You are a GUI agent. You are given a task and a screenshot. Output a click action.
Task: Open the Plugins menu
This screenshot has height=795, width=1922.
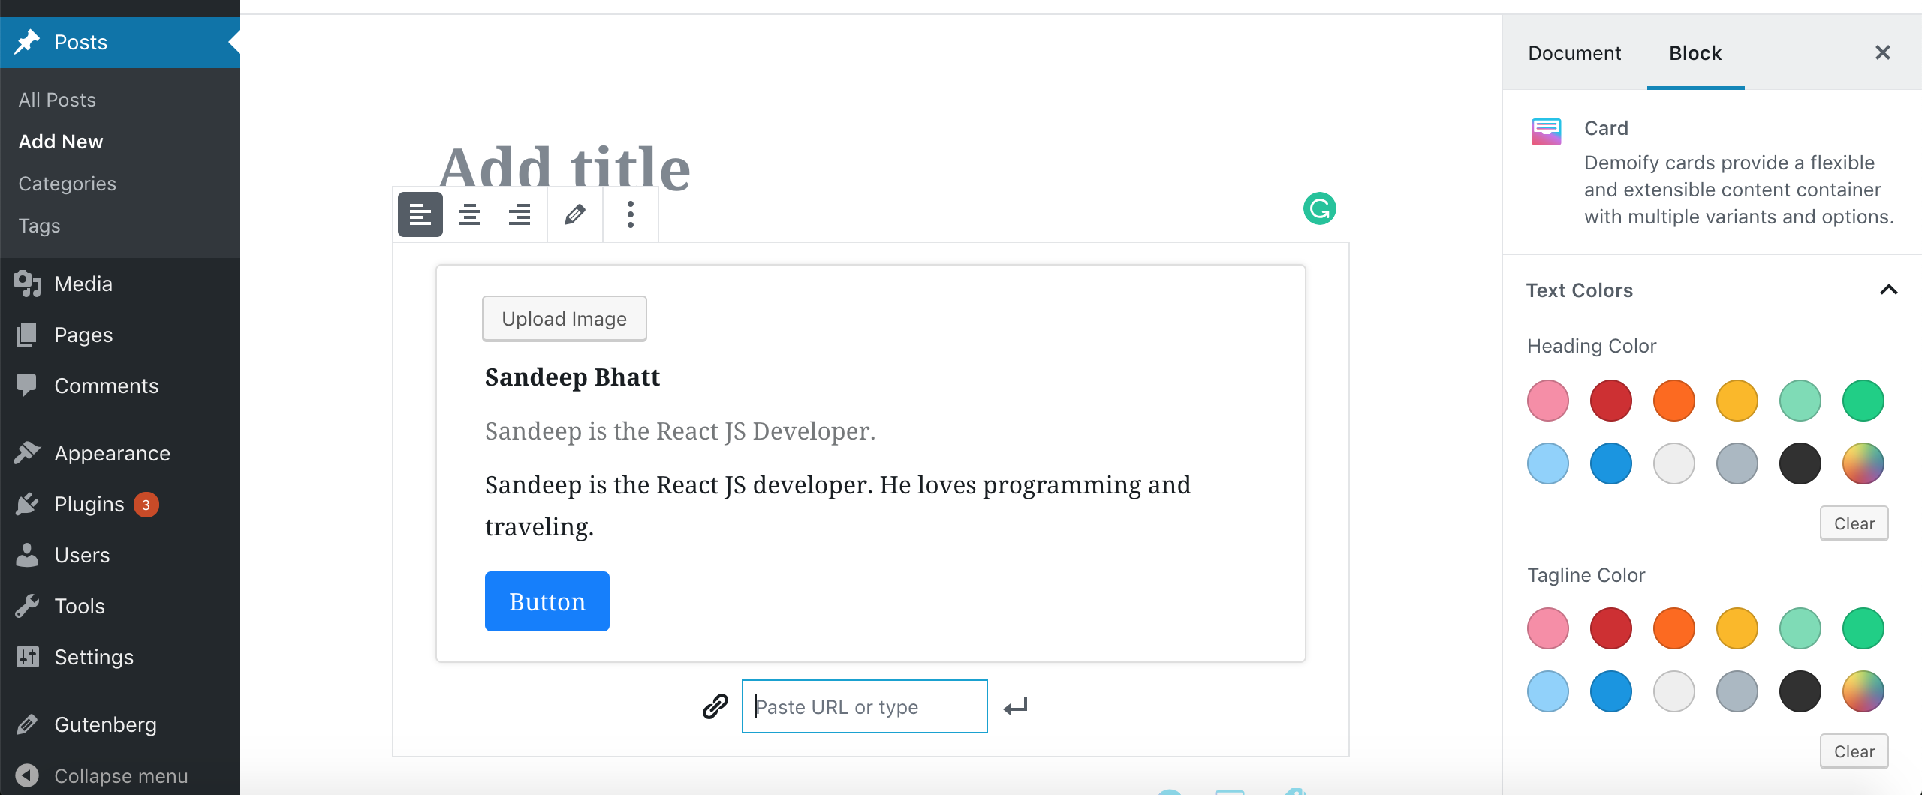point(89,505)
